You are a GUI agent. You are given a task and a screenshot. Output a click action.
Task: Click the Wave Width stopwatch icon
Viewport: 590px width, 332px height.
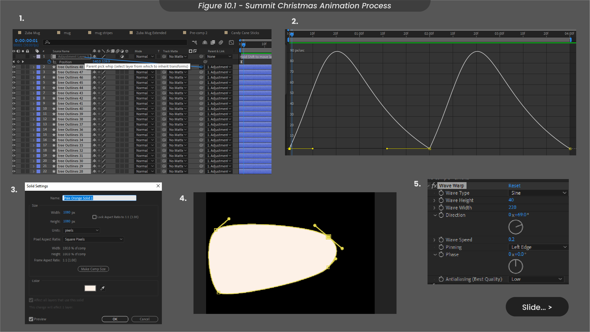pos(441,208)
